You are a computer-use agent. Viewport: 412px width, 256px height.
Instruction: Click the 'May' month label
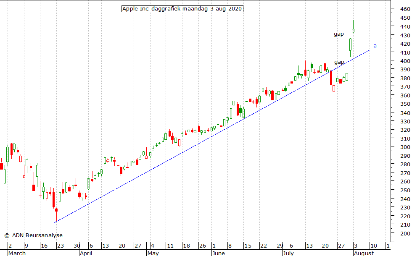click(x=153, y=253)
